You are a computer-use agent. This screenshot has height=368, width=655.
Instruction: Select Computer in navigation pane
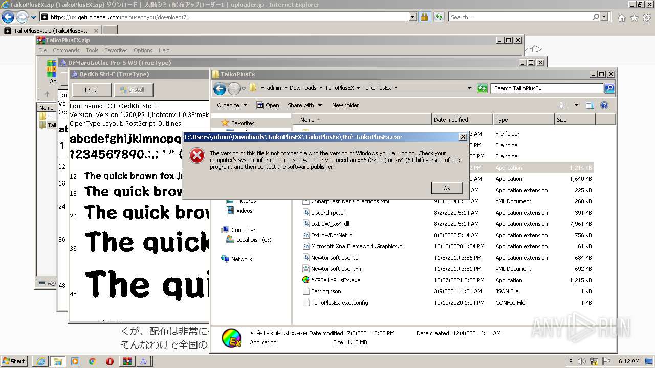pos(243,230)
